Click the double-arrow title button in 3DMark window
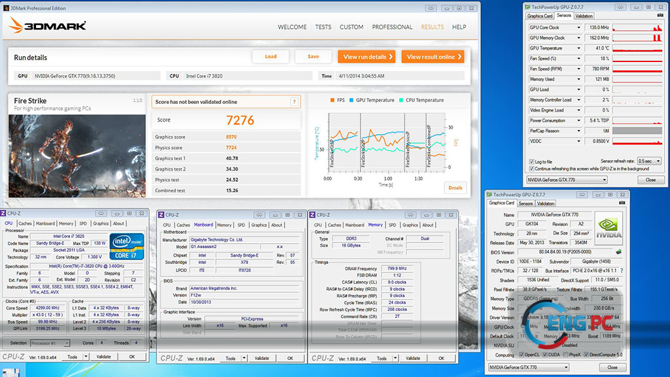The width and height of the screenshot is (670, 377). [431, 8]
